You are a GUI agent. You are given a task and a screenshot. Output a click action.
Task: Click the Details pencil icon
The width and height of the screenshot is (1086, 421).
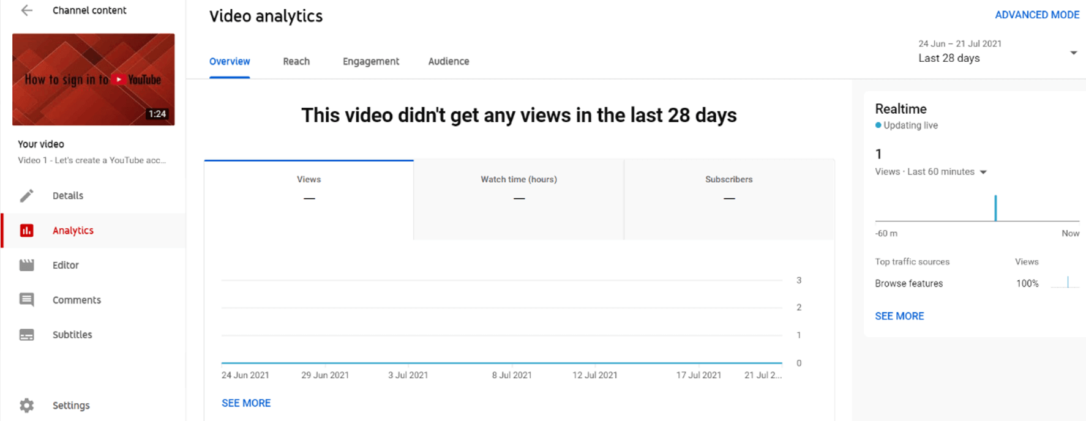click(x=26, y=196)
